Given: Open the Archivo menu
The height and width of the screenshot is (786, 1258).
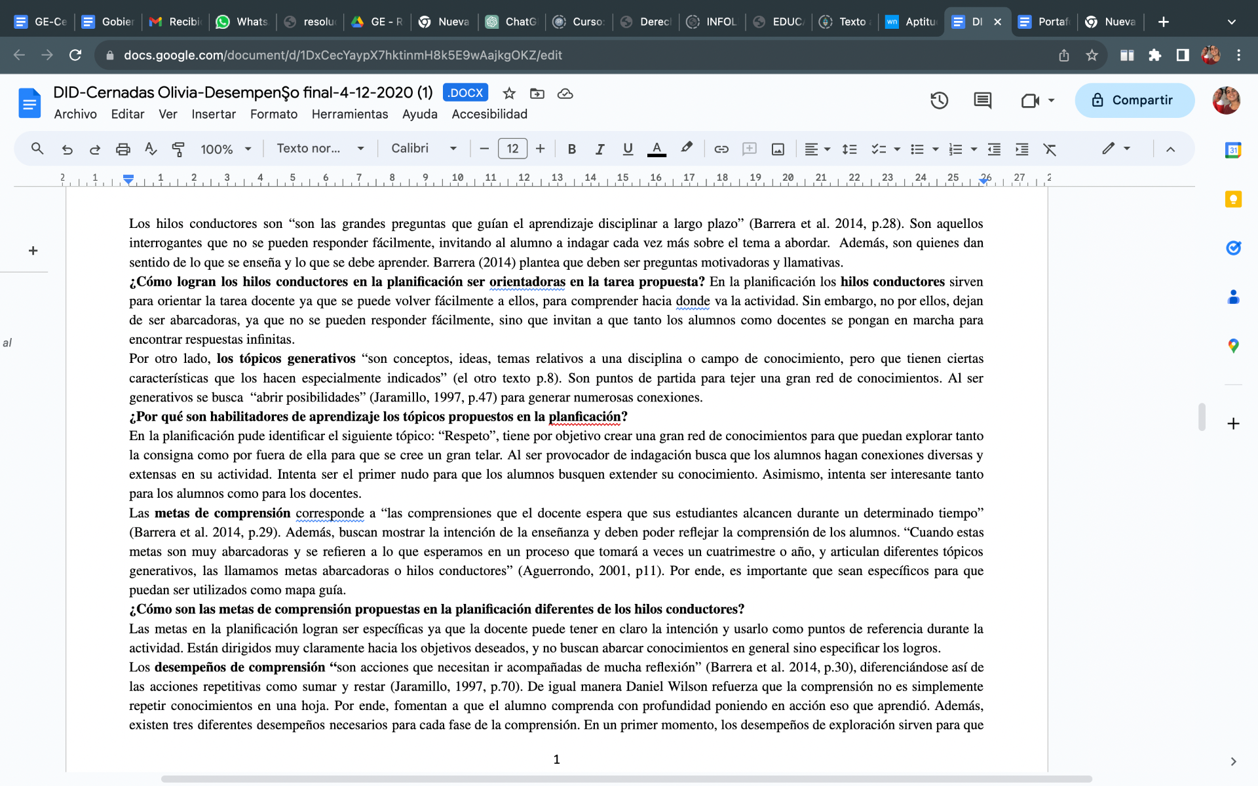Looking at the screenshot, I should (75, 114).
